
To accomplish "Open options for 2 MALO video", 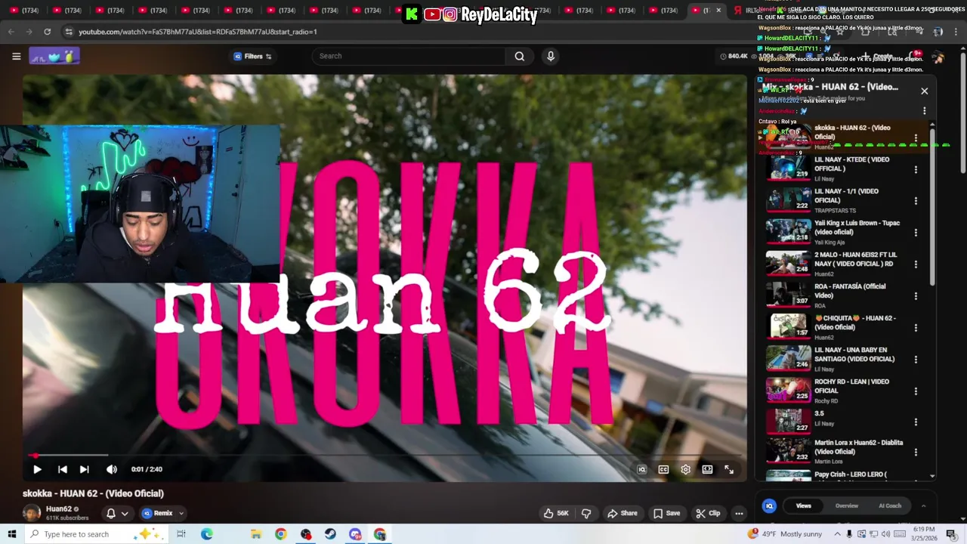I will tap(916, 264).
